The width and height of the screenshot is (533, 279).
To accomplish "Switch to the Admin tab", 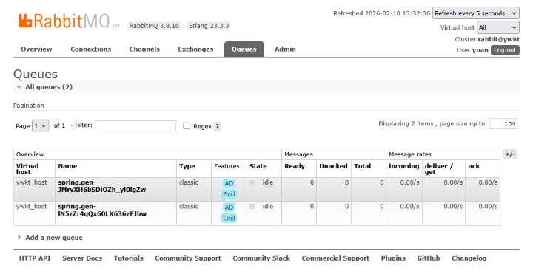I will 285,49.
